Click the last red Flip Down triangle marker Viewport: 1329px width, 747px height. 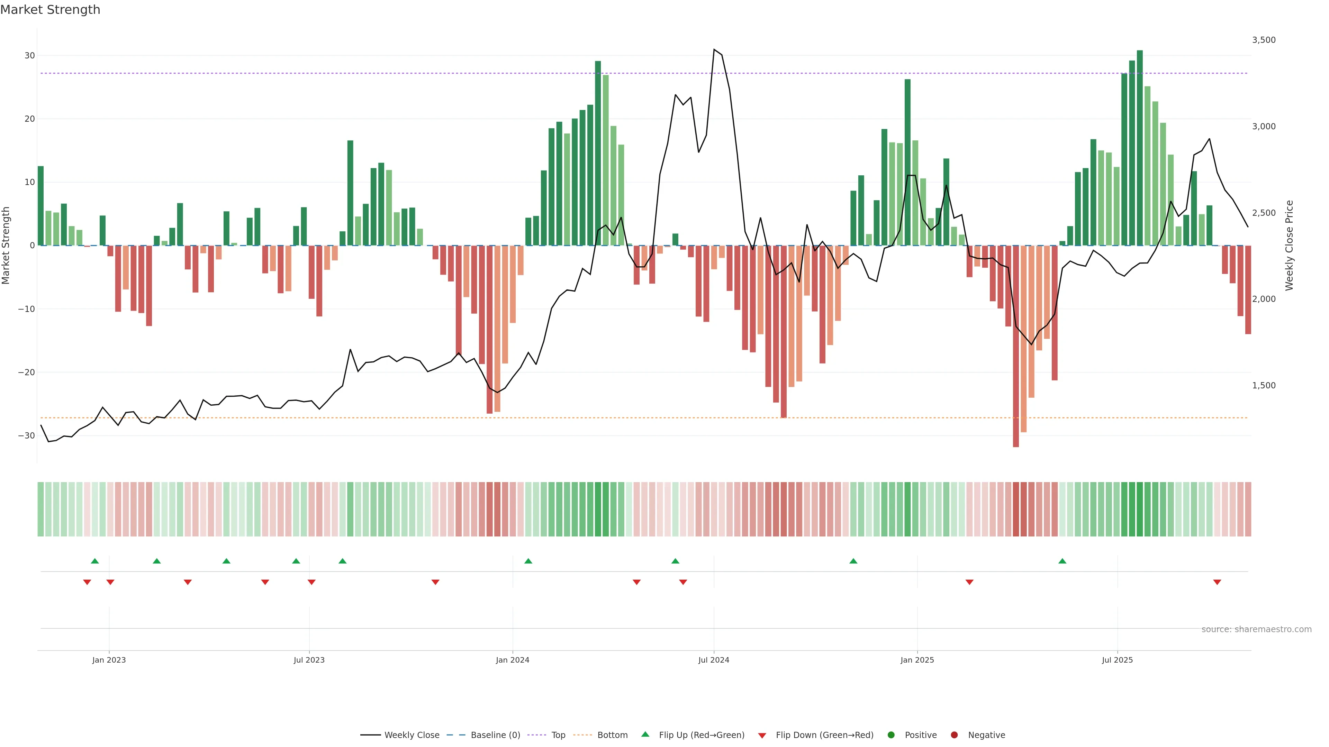click(1217, 582)
